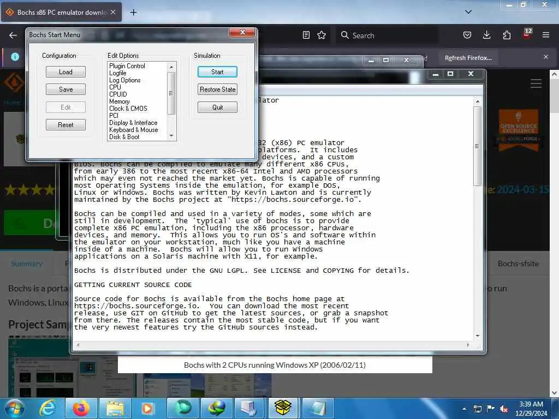Viewport: 559px width, 419px height.
Task: Open a new Firefox tab
Action: (x=133, y=13)
